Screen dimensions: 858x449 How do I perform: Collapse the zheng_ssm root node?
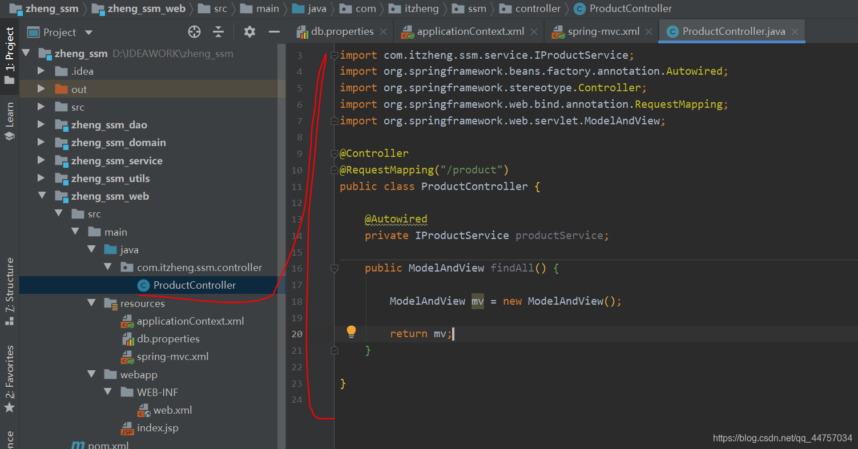[25, 53]
